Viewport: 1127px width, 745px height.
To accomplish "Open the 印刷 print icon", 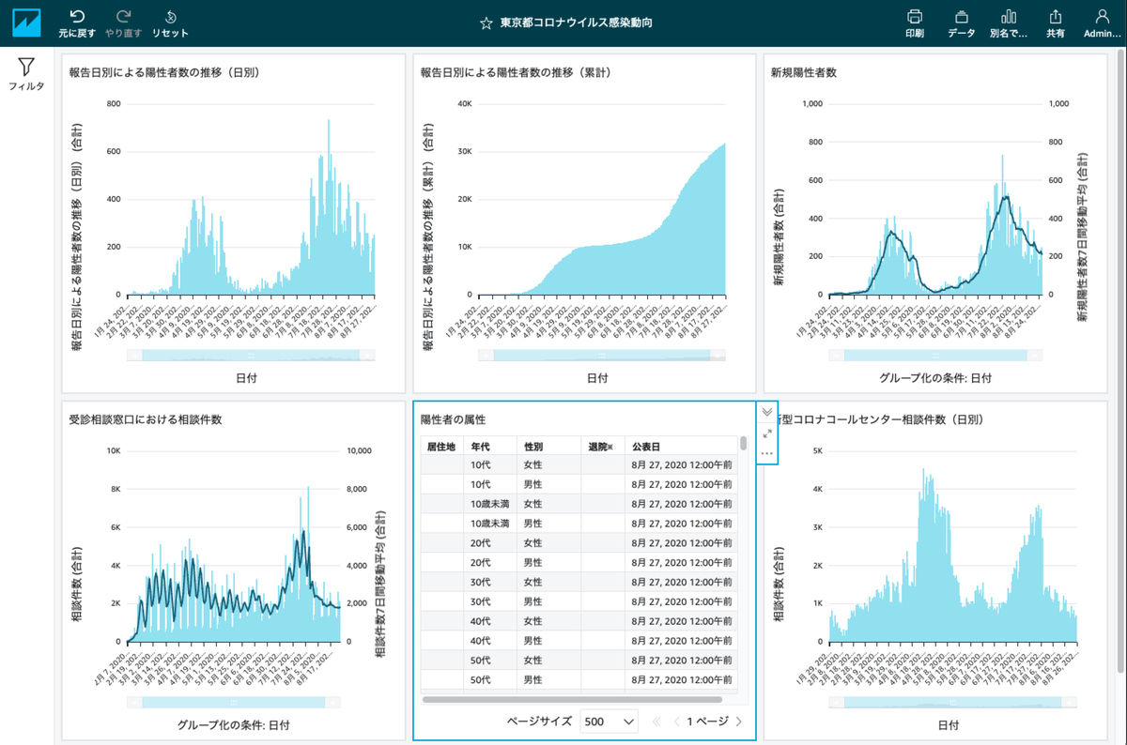I will [x=914, y=16].
